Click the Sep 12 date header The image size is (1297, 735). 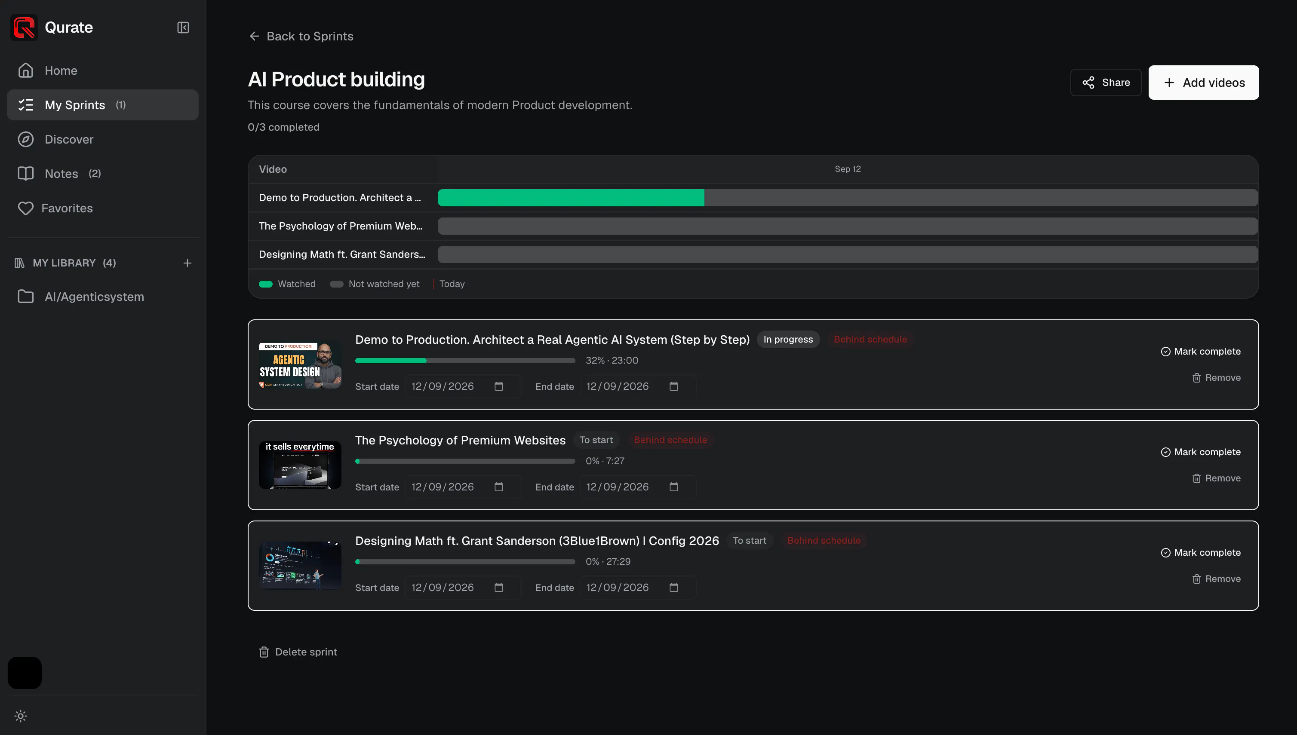pyautogui.click(x=848, y=169)
